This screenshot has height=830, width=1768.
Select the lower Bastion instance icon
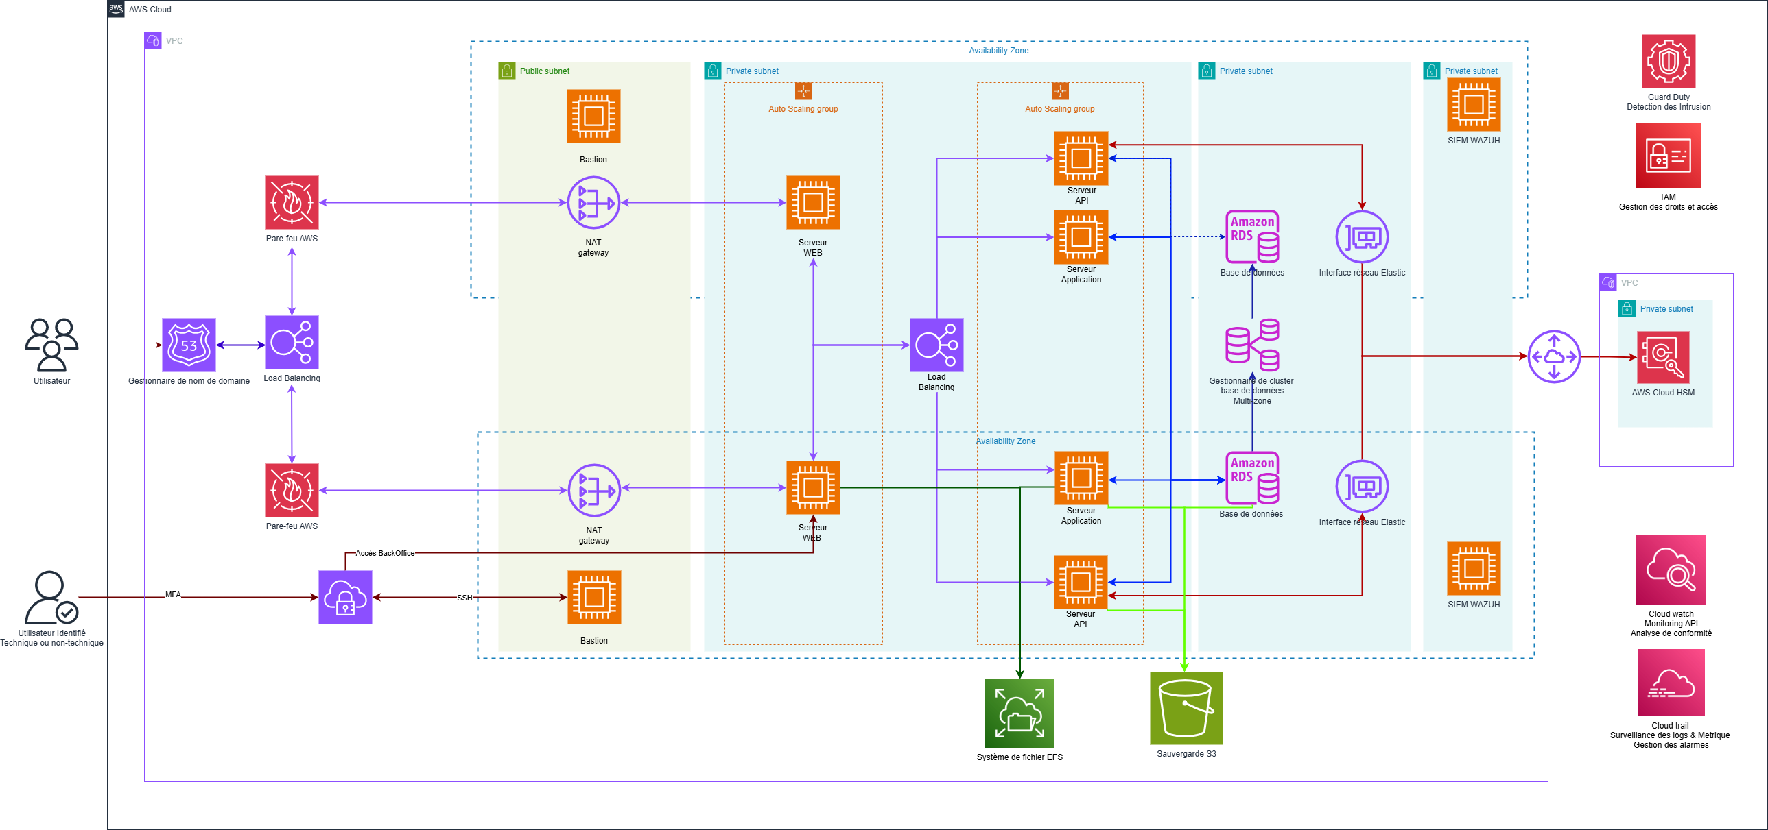pyautogui.click(x=594, y=597)
